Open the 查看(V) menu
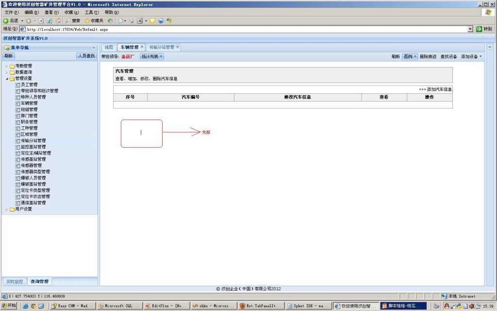This screenshot has width=497, height=311. point(51,12)
